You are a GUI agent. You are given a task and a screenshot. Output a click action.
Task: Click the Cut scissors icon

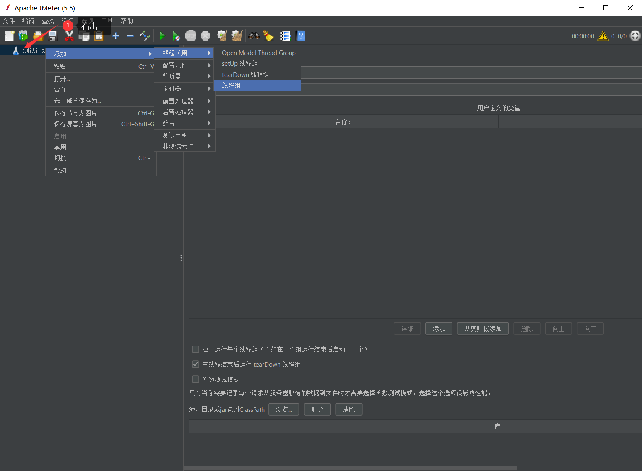click(69, 36)
